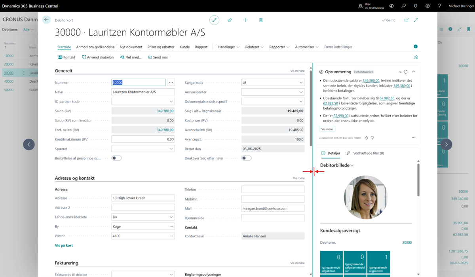475x277 pixels.
Task: Click the collapse arrows icon in background page
Action: tap(460, 29)
